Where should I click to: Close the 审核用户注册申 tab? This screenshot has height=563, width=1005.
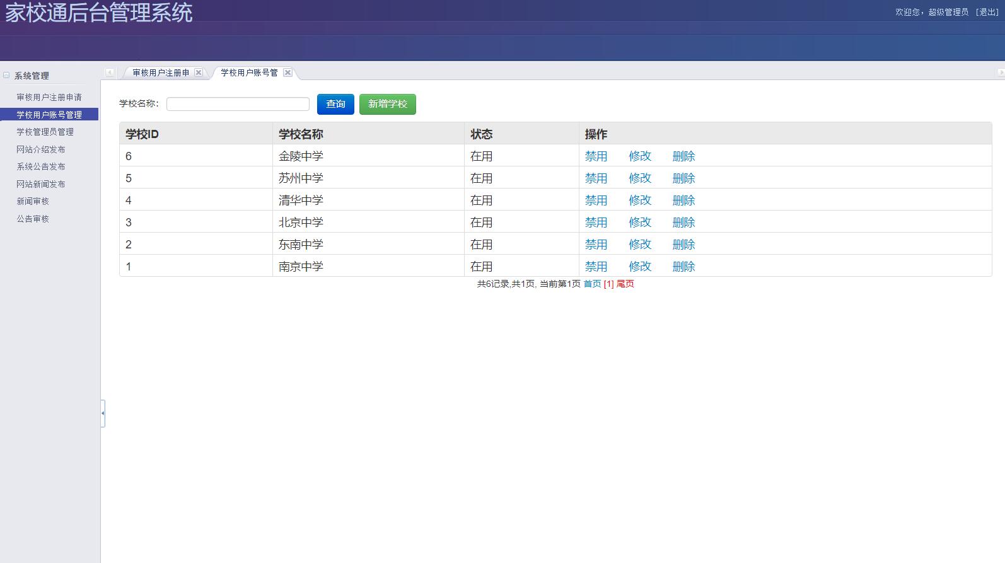(199, 73)
